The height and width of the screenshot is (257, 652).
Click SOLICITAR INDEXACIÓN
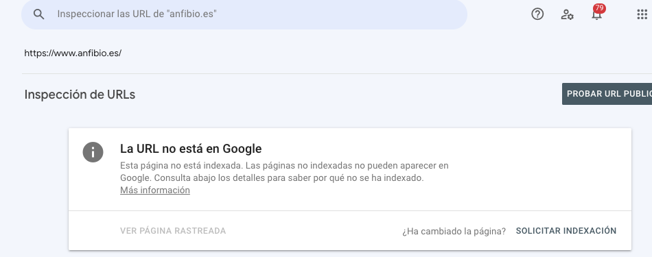(566, 231)
